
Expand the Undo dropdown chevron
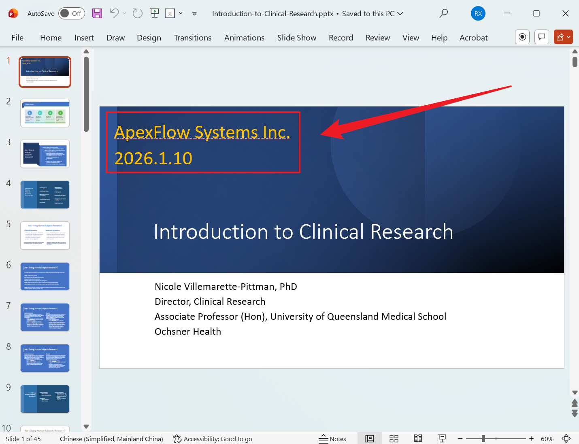[124, 13]
